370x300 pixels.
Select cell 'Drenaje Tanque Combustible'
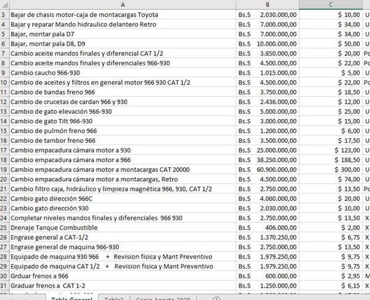click(123, 228)
